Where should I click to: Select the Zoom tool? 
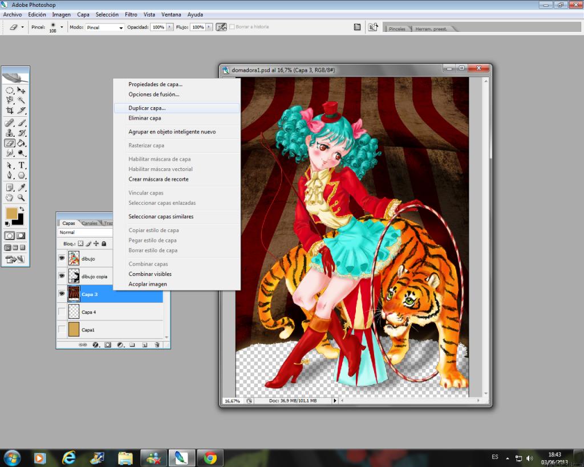[x=21, y=198]
